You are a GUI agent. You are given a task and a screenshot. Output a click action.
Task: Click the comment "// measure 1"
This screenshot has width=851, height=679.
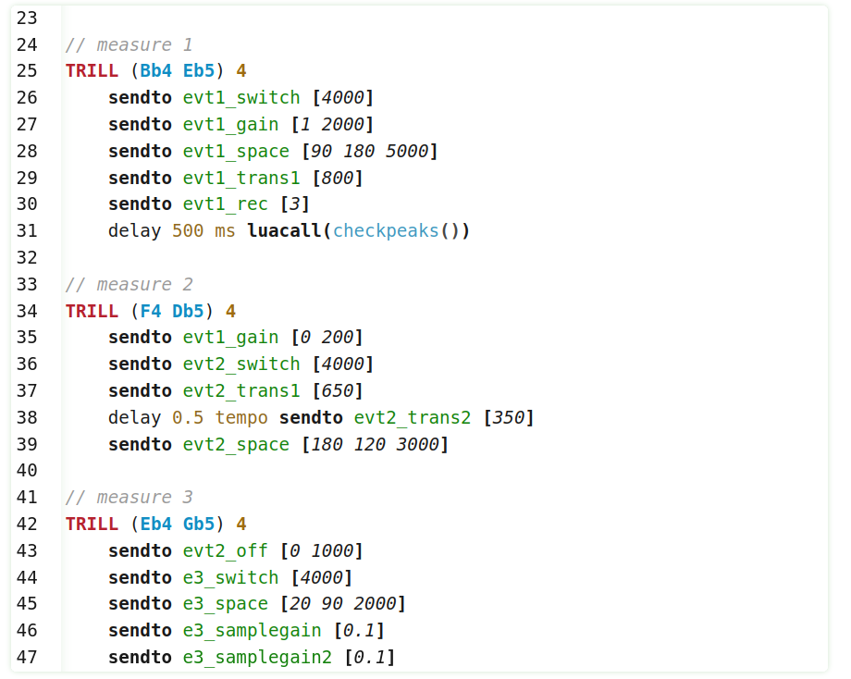tap(129, 44)
